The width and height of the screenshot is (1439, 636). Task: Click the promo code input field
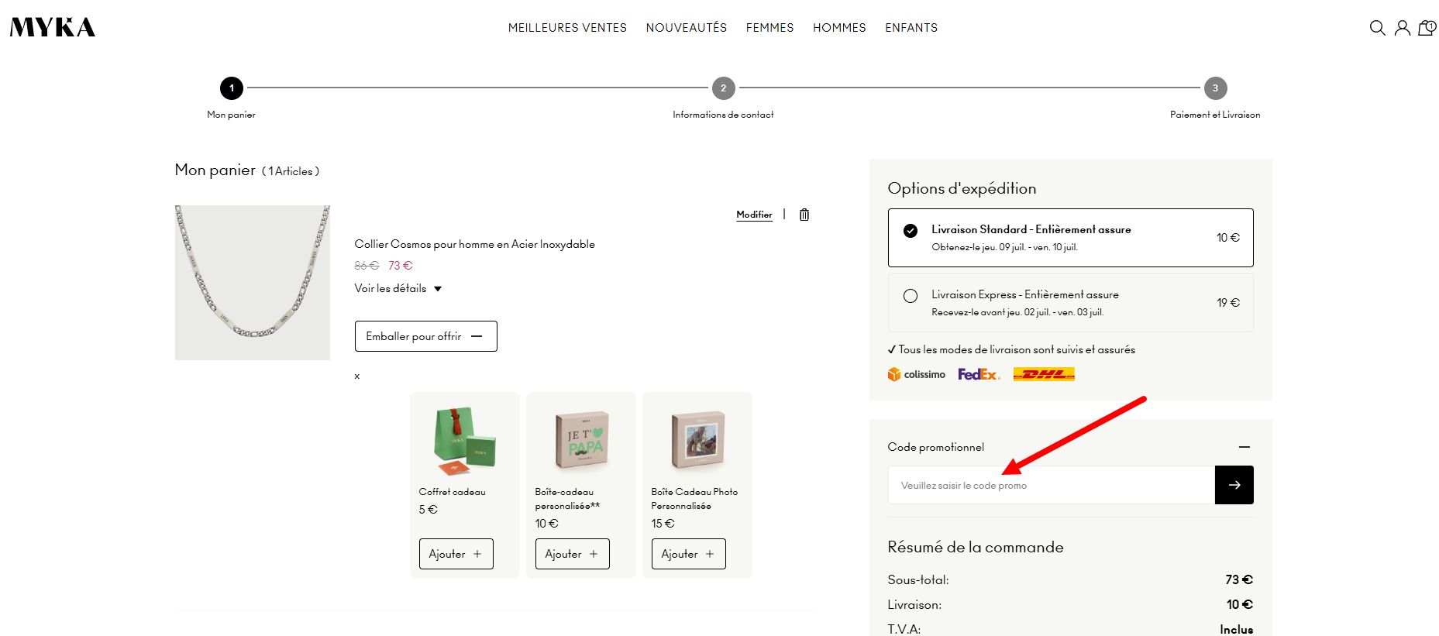(x=1051, y=485)
